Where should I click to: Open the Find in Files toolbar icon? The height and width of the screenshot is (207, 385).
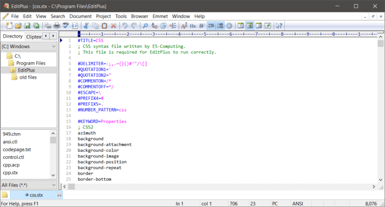click(163, 26)
